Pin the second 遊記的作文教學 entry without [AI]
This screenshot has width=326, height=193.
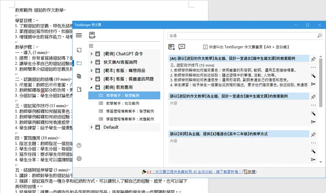pyautogui.click(x=313, y=97)
